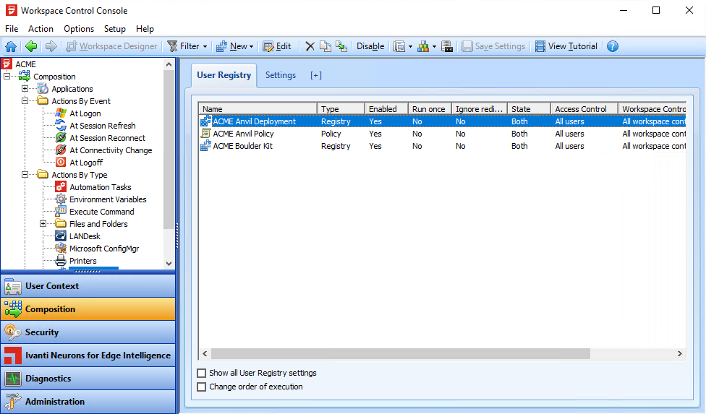Click the tree scroll down arrow

tap(169, 264)
